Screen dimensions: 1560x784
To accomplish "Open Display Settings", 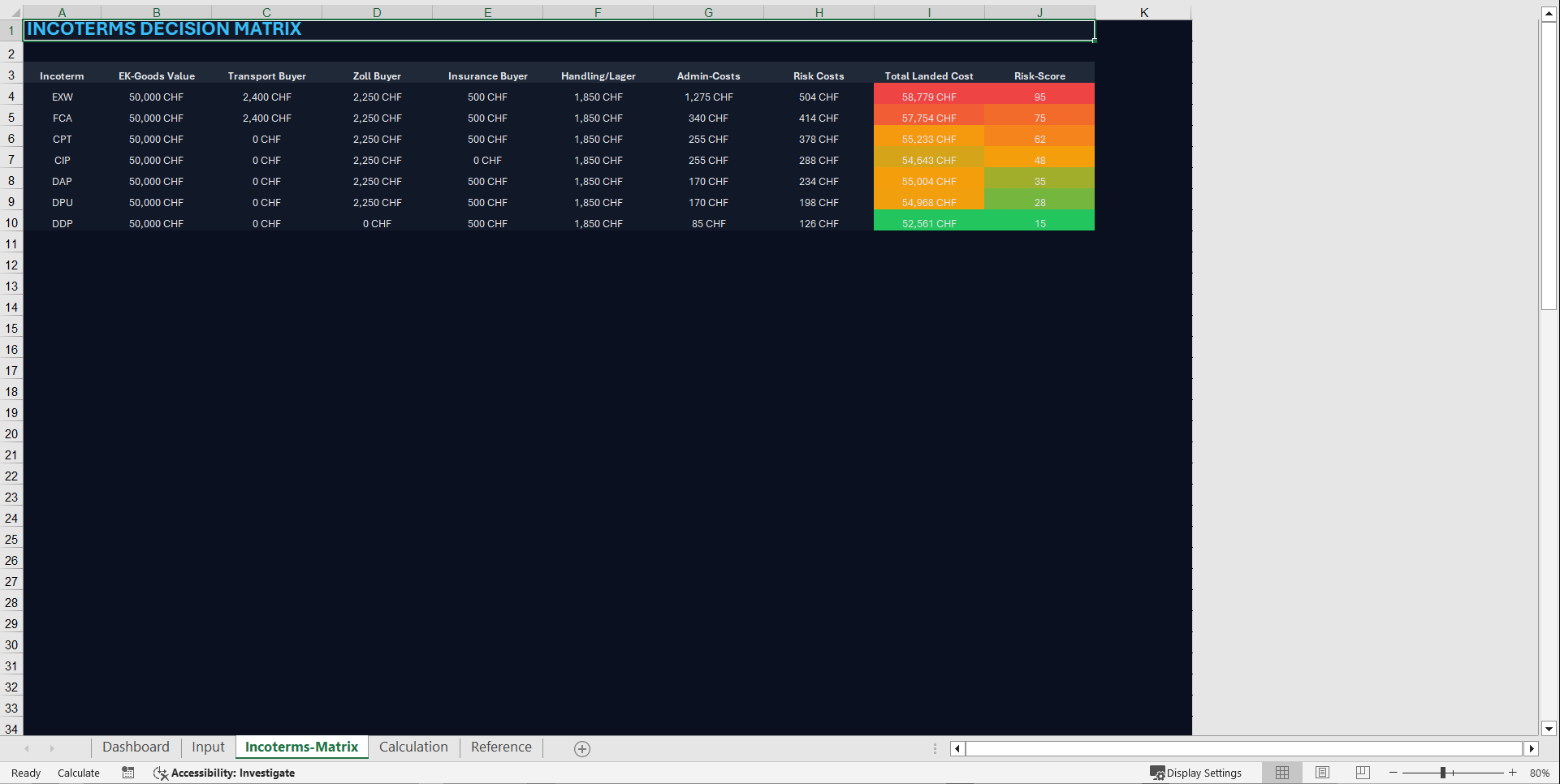I will [x=1195, y=773].
